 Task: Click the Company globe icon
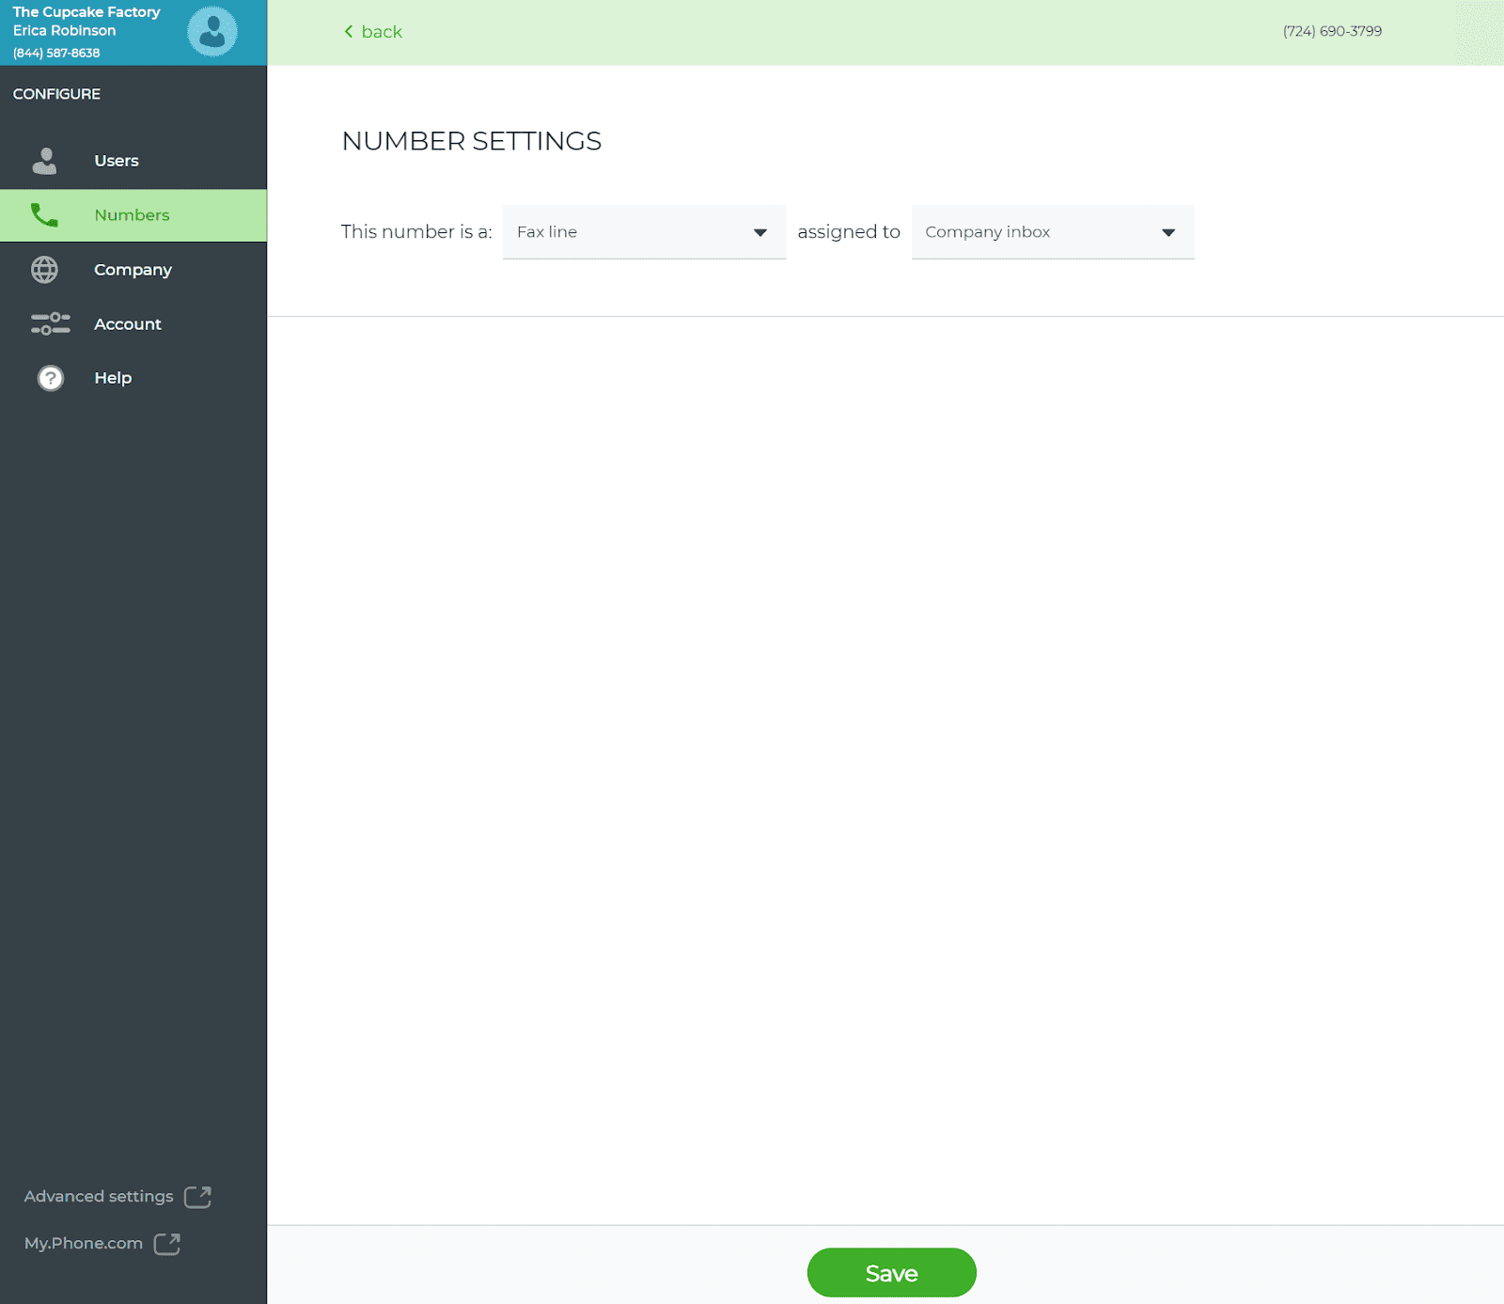pos(44,270)
